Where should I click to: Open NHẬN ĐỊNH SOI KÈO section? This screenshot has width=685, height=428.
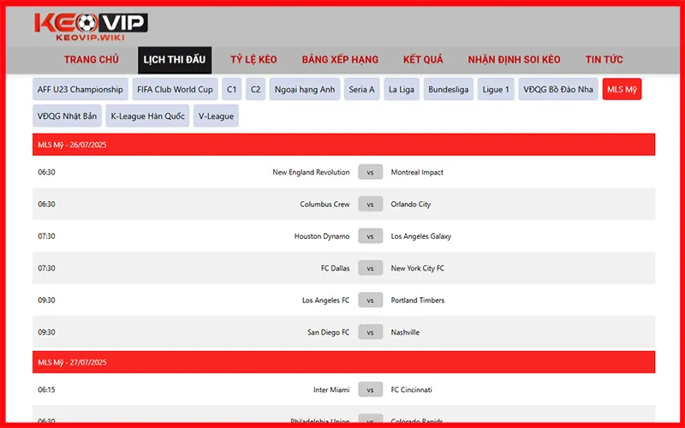tap(514, 60)
